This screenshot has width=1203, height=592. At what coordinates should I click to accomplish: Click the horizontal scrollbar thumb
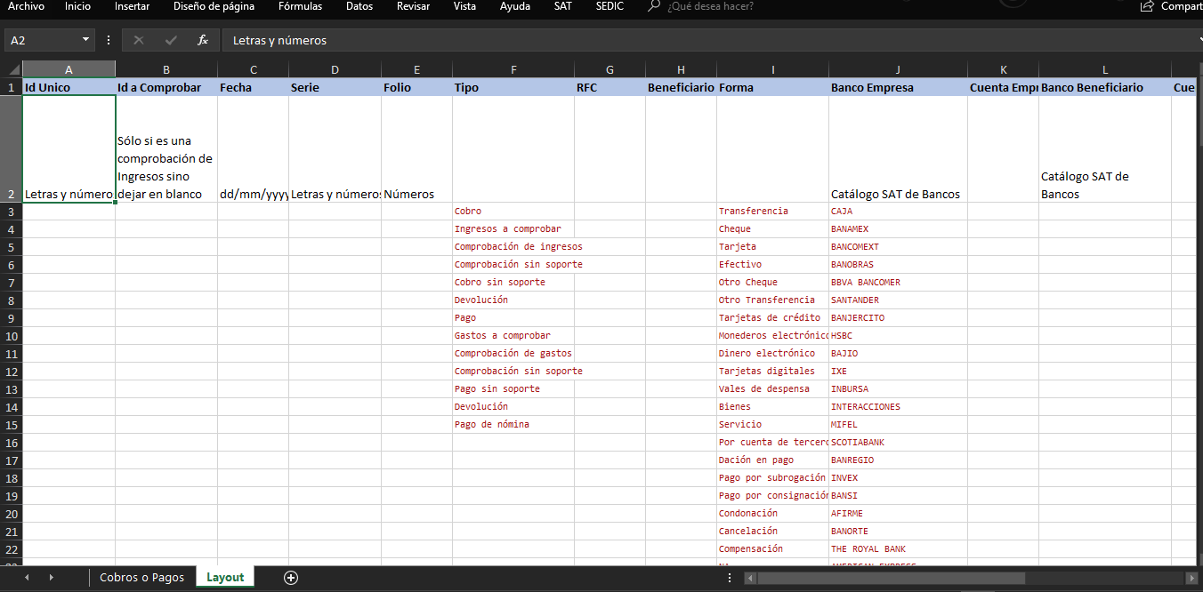click(x=890, y=578)
